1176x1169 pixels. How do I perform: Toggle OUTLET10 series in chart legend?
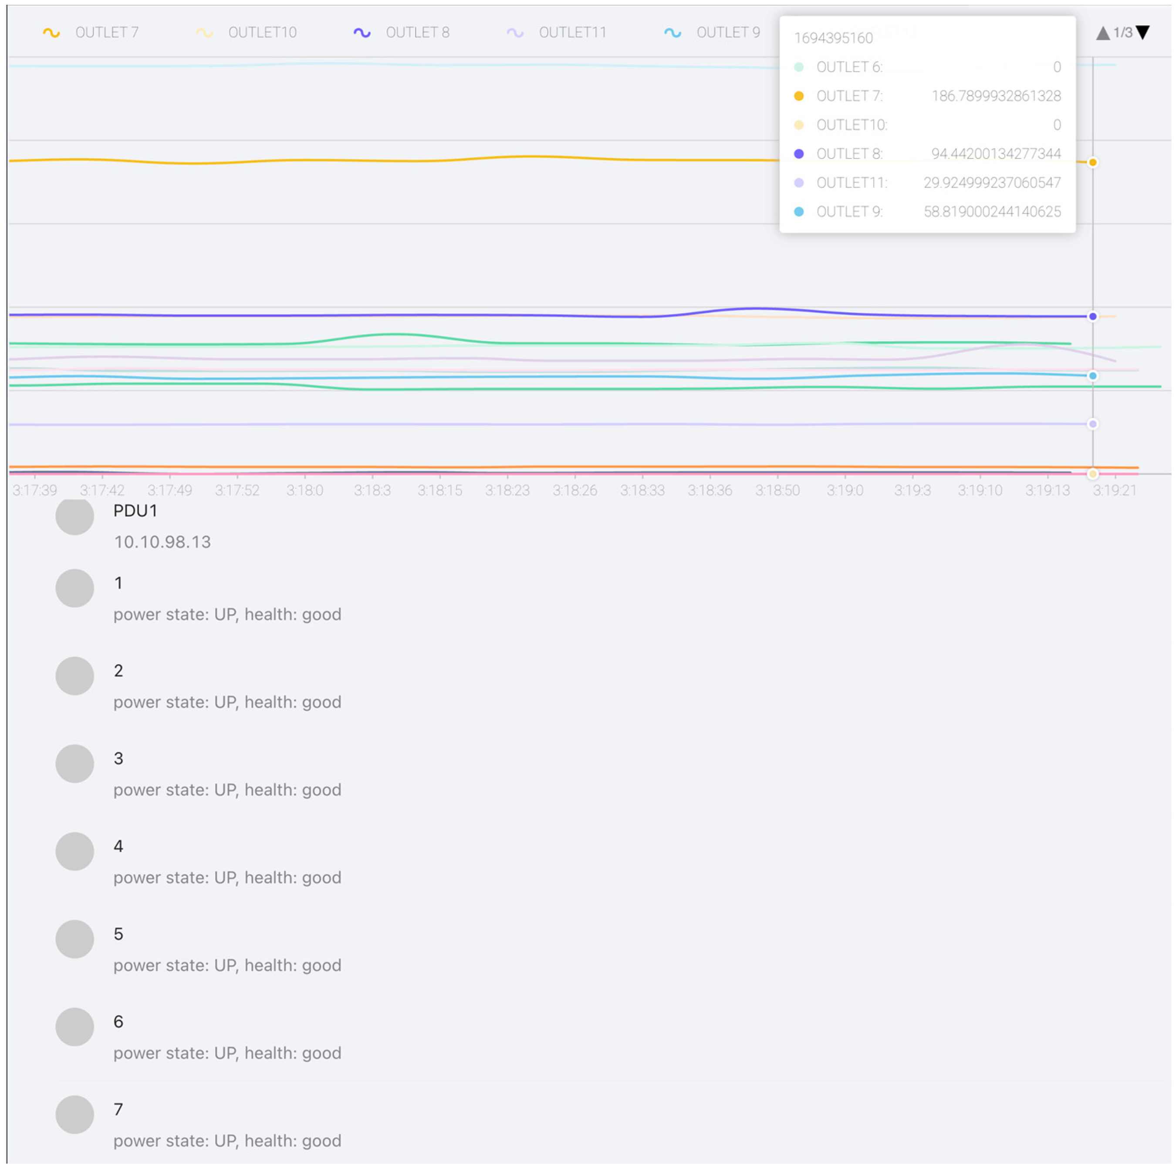coord(247,32)
